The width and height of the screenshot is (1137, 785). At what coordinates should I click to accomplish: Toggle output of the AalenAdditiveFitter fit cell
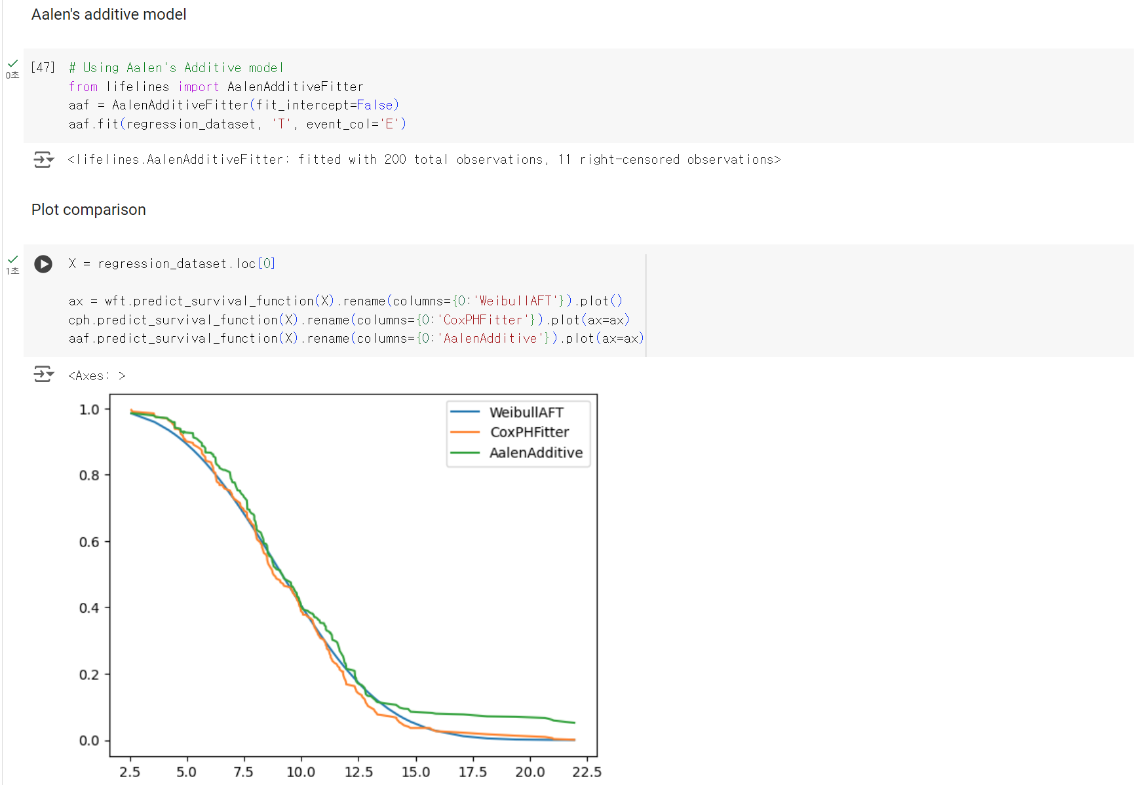43,159
